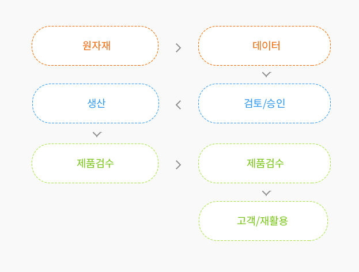Click the down chevron below the 생산 box
This screenshot has height=272, width=359.
tap(97, 134)
